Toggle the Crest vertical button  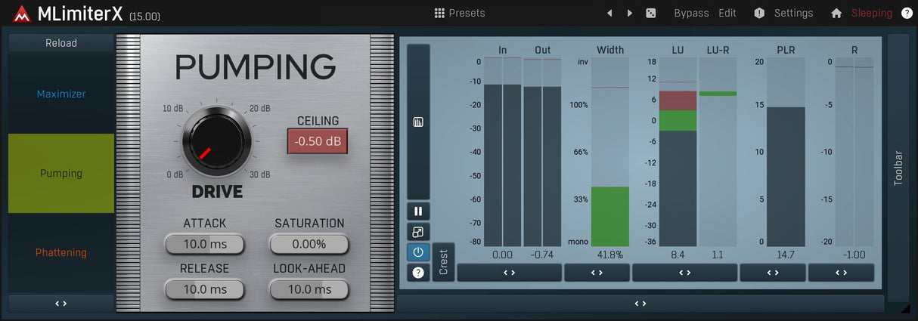click(444, 261)
